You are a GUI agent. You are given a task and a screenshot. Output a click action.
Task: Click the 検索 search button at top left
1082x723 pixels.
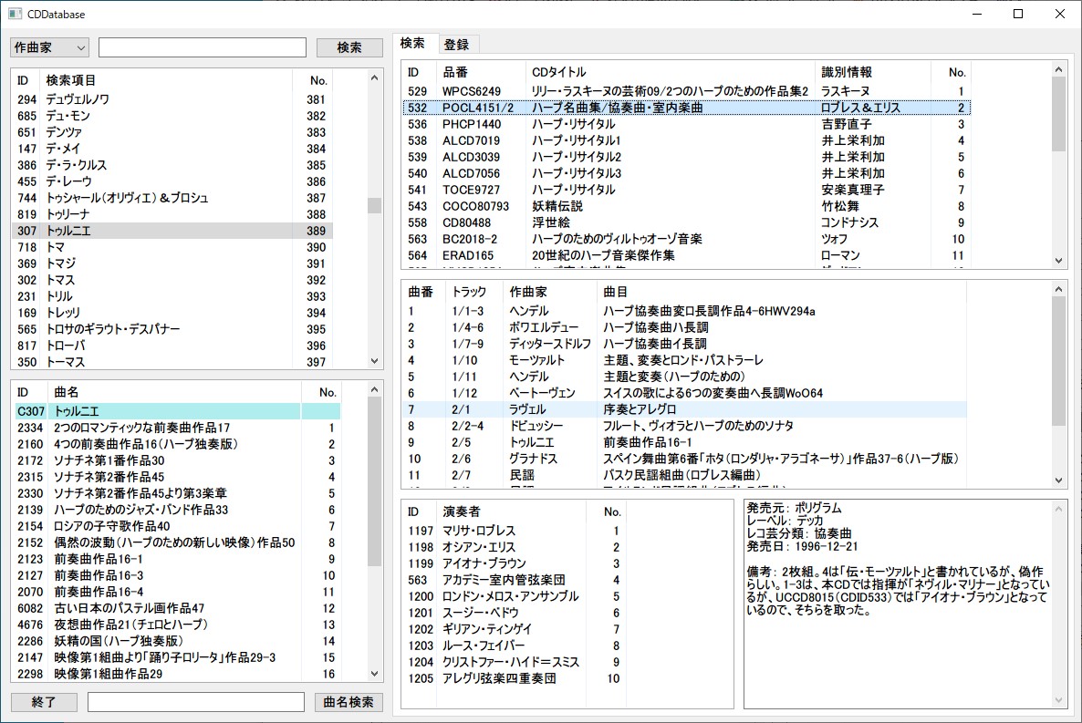[x=349, y=46]
